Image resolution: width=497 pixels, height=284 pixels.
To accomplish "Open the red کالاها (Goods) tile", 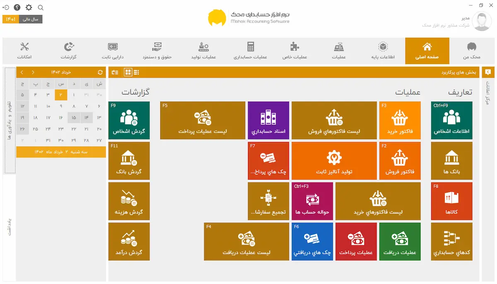I will click(x=451, y=200).
